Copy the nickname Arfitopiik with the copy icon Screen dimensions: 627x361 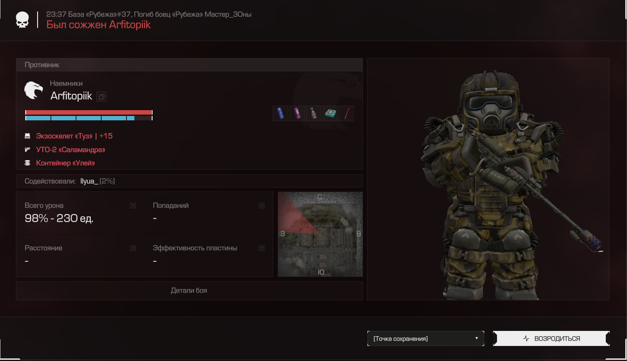(101, 96)
